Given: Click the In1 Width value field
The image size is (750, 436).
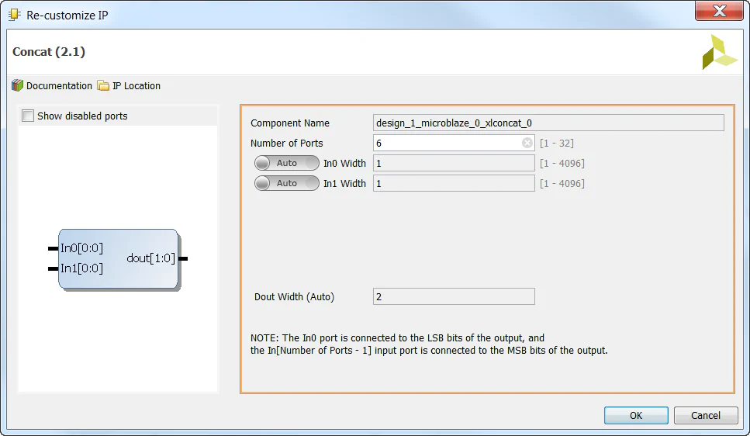Looking at the screenshot, I should 454,183.
